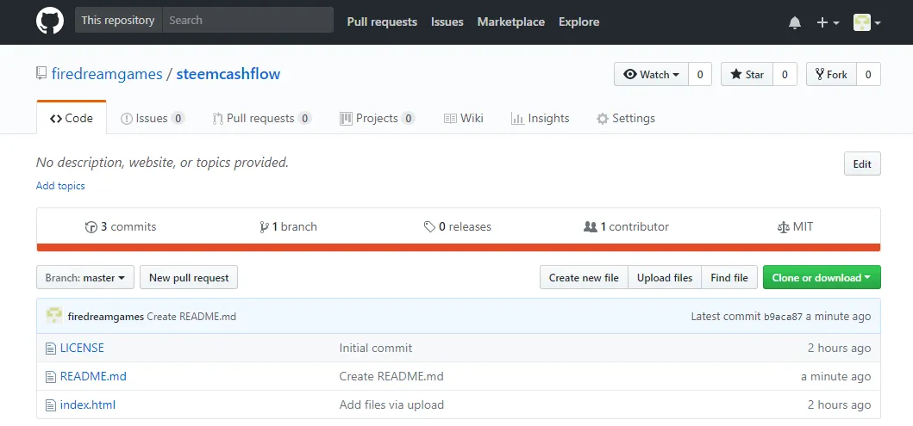913x426 pixels.
Task: Open the Insights tab
Action: 540,118
